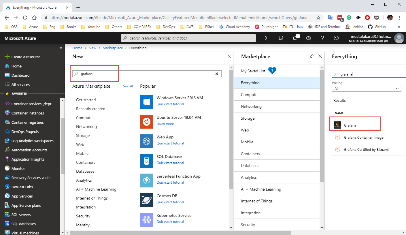
Task: Open the Pricing dropdown
Action: 367,89
